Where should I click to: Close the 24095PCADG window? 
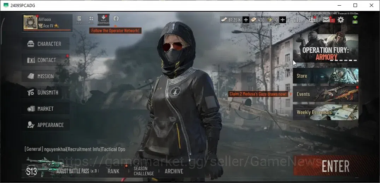coord(371,5)
